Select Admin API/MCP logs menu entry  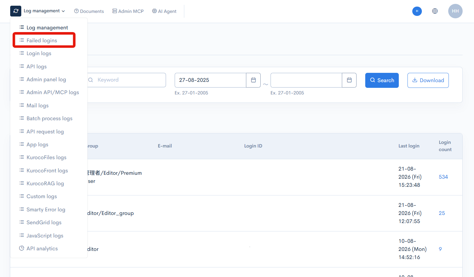tap(49, 92)
